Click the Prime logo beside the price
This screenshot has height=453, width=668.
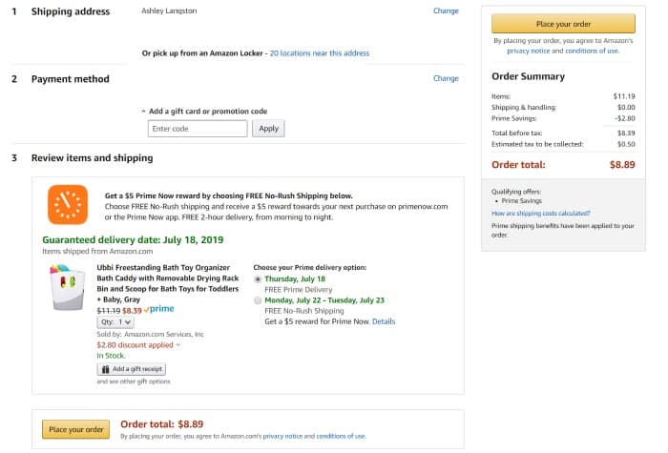(159, 309)
